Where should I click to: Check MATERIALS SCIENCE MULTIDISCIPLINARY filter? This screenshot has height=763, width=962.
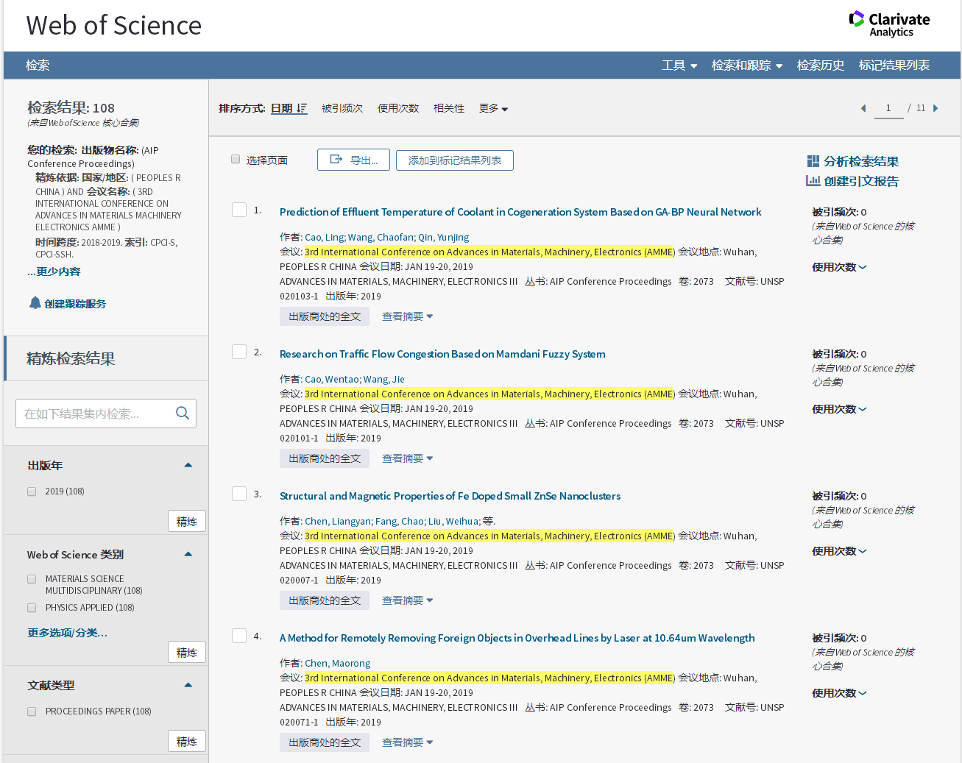coord(32,579)
